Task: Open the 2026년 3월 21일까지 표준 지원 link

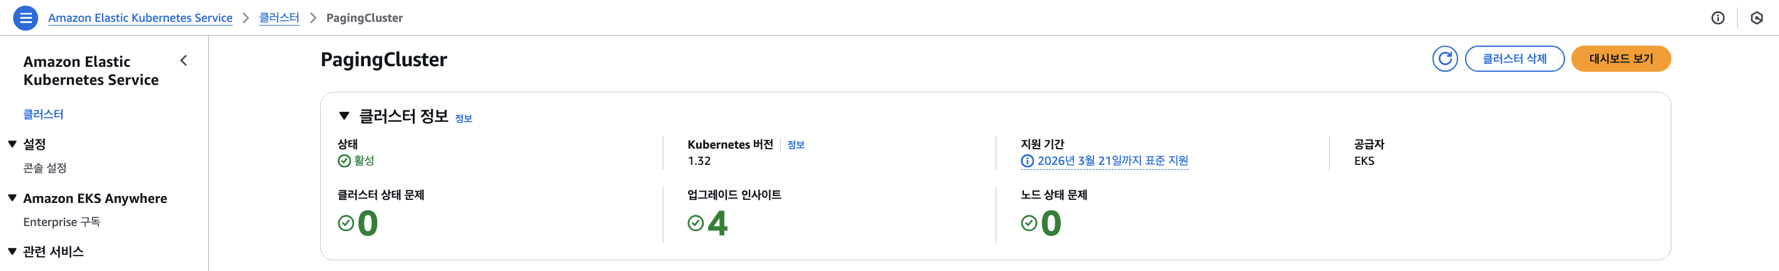Action: click(1112, 160)
